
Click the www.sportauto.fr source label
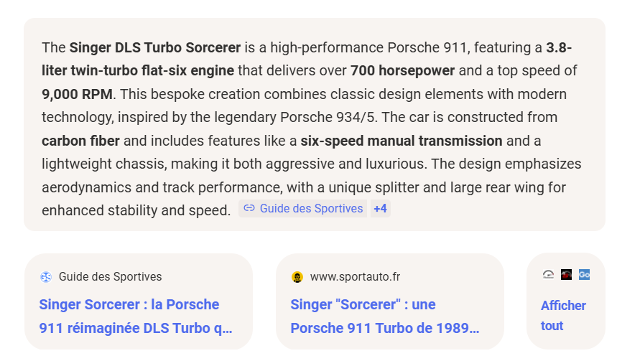(x=355, y=277)
